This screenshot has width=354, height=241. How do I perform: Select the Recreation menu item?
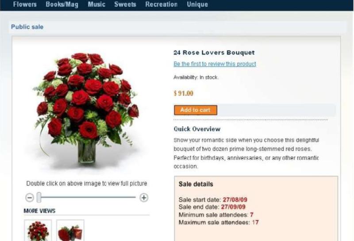(x=161, y=4)
